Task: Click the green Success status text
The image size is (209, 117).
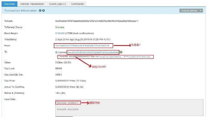Action: (x=60, y=27)
